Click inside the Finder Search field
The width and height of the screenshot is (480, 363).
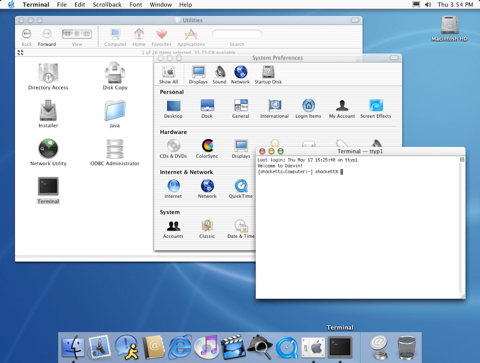[237, 34]
